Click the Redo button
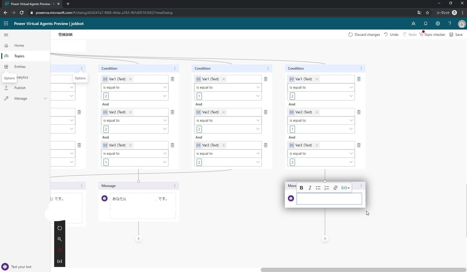Image resolution: width=467 pixels, height=272 pixels. coord(409,35)
